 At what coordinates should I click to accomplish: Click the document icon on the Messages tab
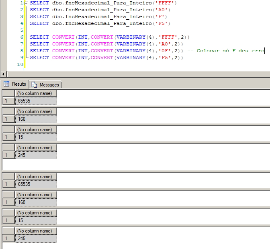34,84
